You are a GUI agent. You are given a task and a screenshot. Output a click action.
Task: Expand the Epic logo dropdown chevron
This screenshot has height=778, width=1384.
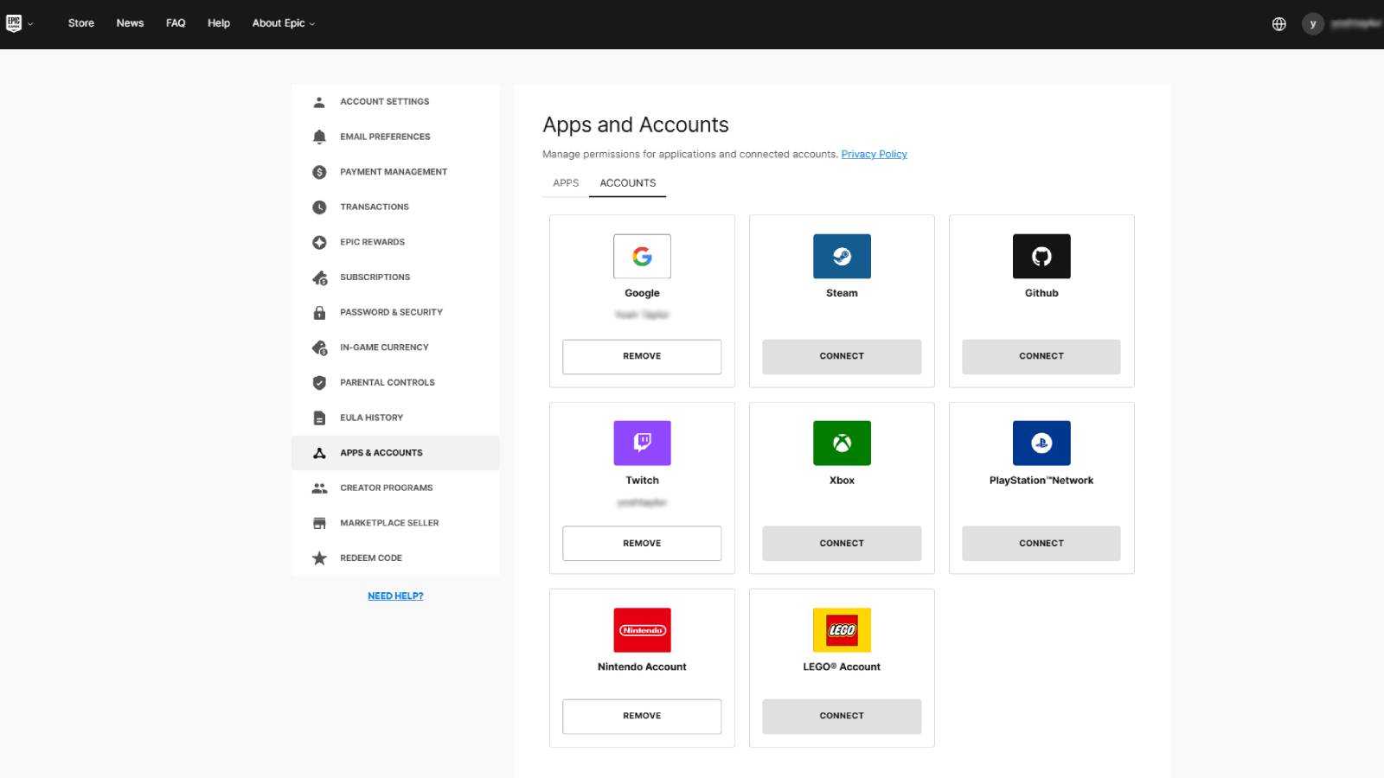tap(31, 24)
